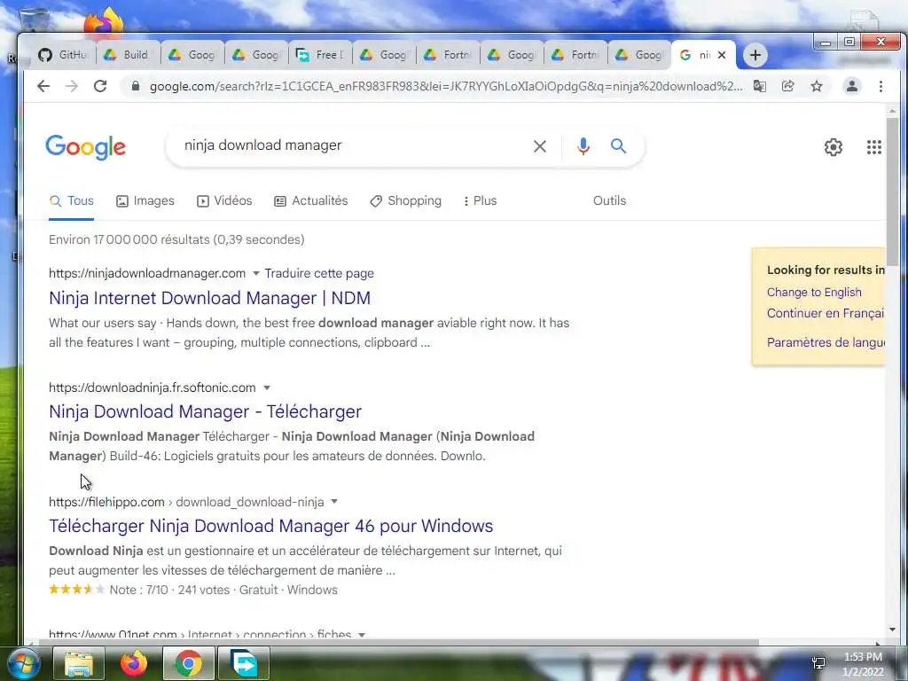Go back to the previous page
Viewport: 908px width, 681px height.
click(43, 86)
